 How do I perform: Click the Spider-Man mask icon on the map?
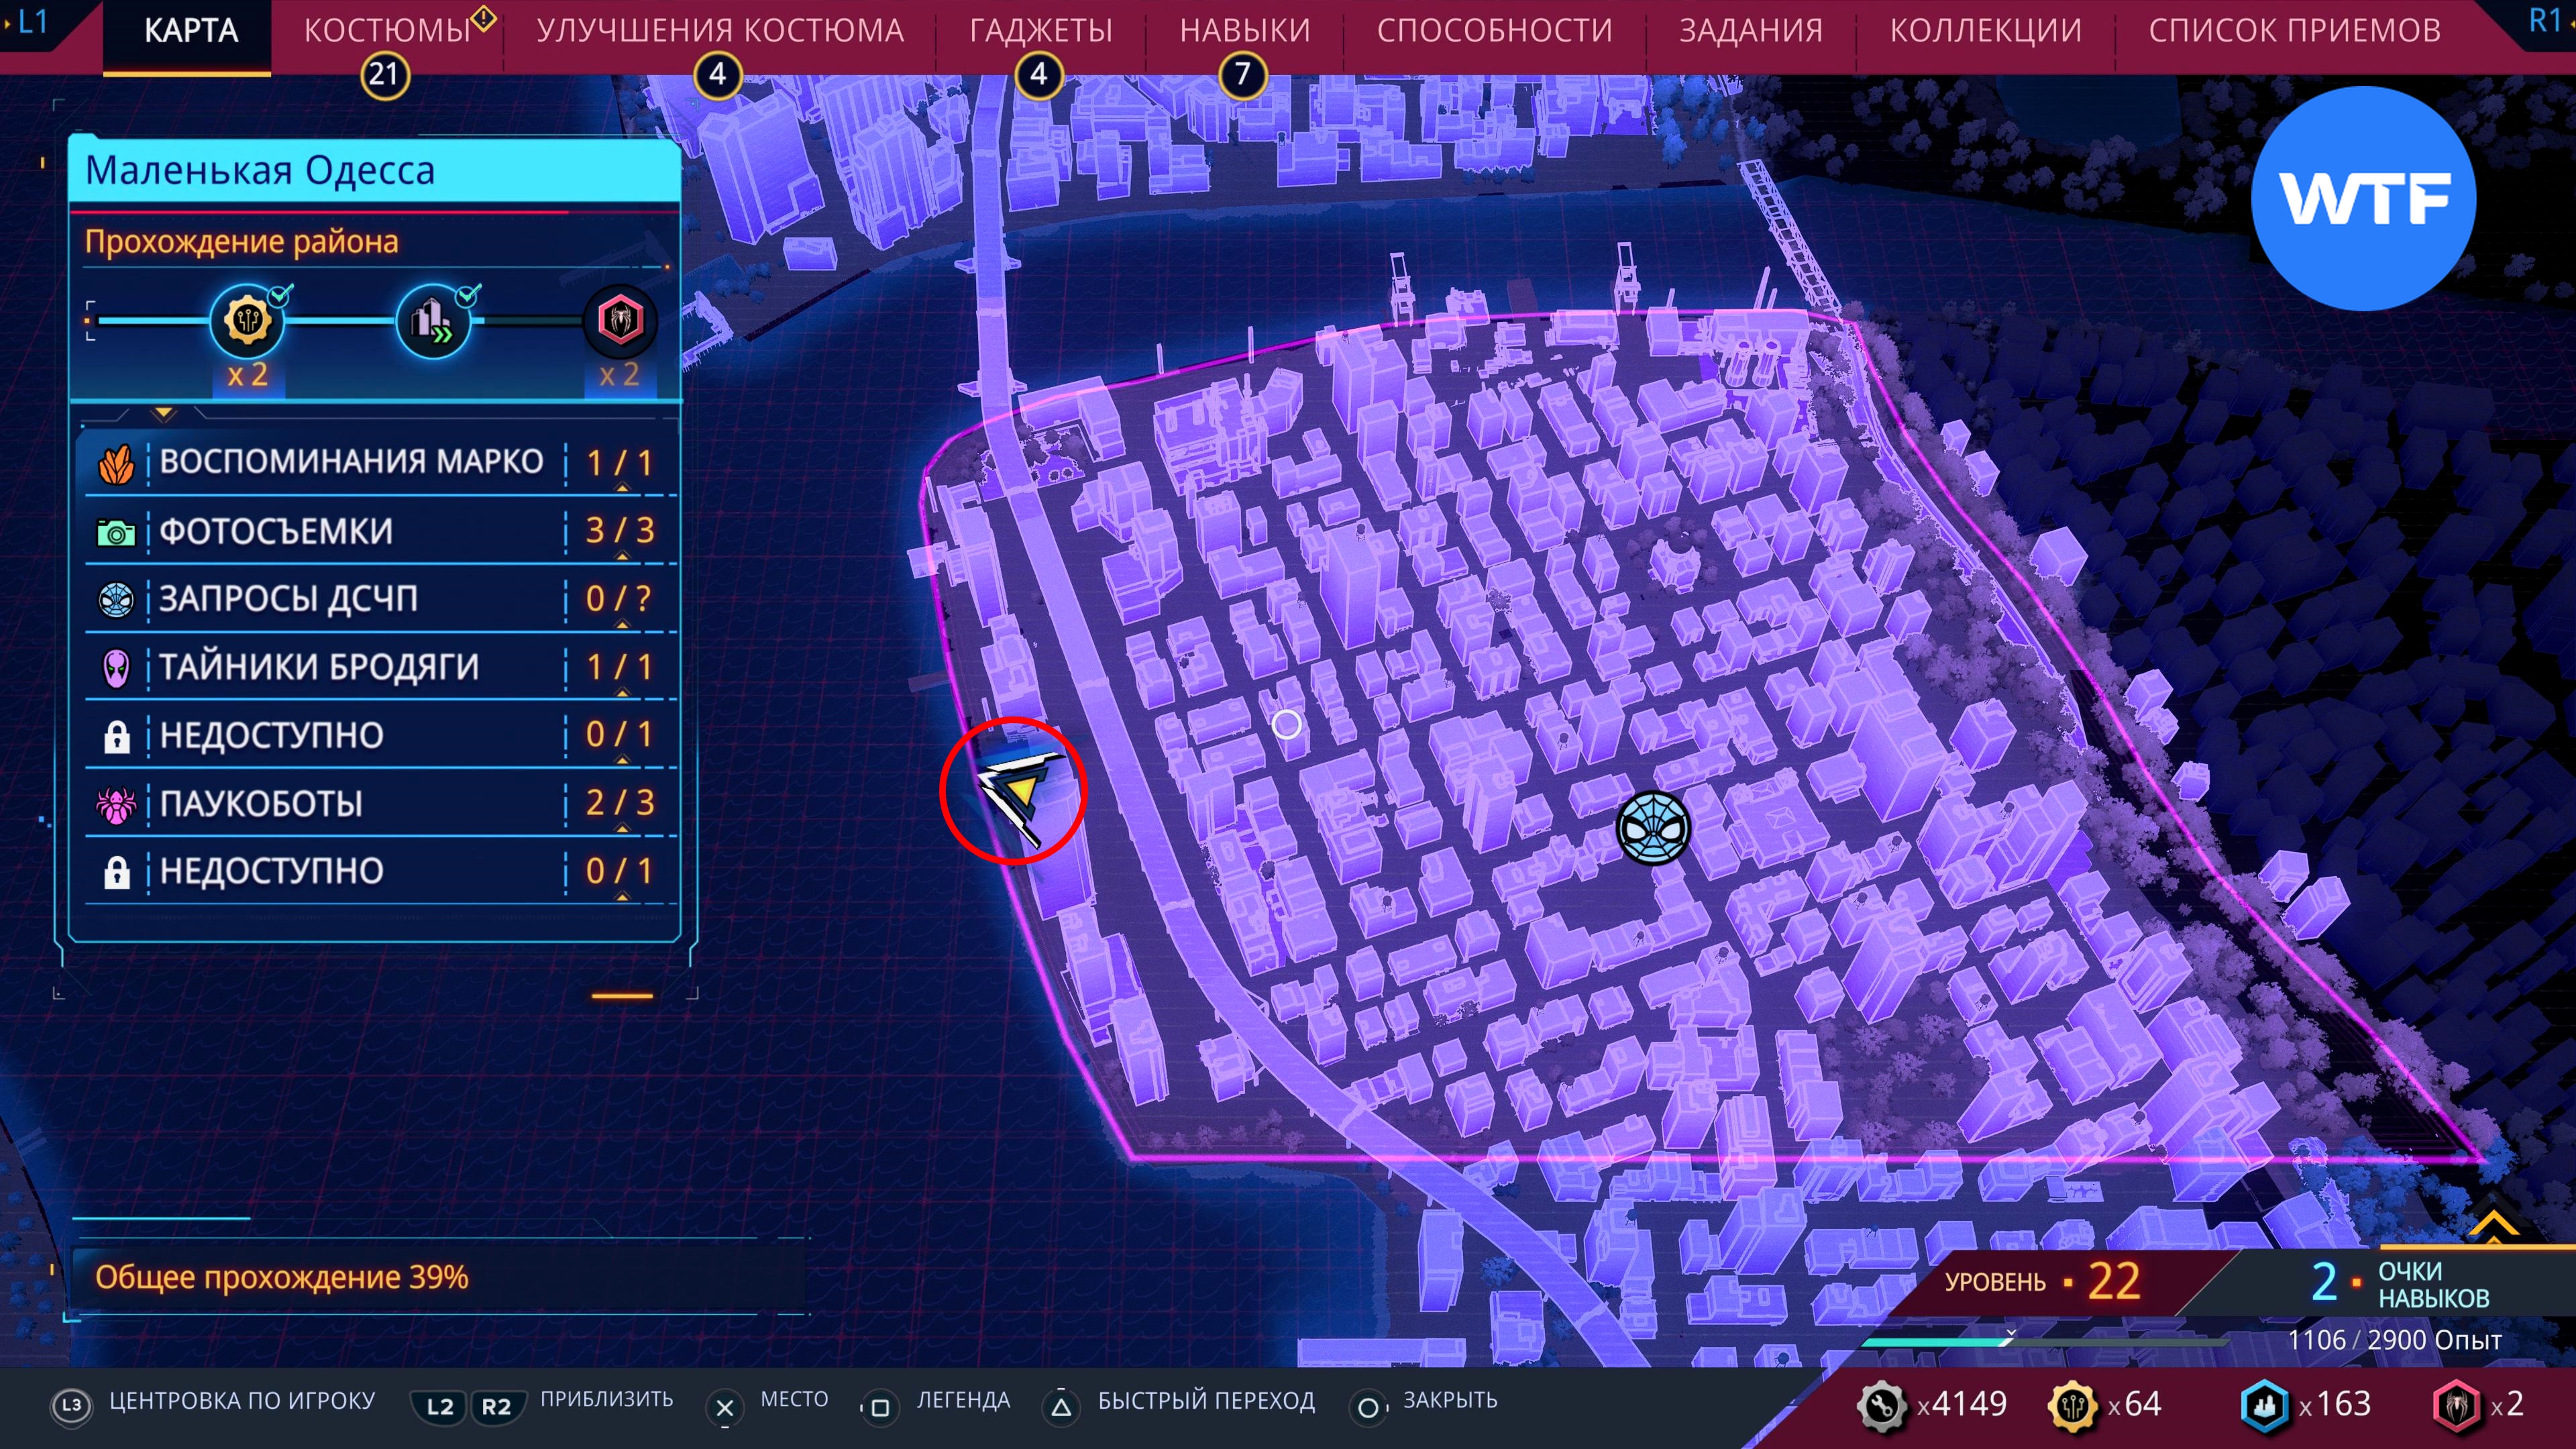[1653, 827]
